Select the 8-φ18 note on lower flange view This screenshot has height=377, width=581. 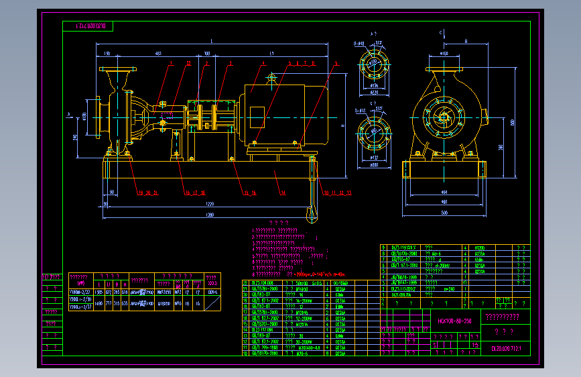pos(360,111)
